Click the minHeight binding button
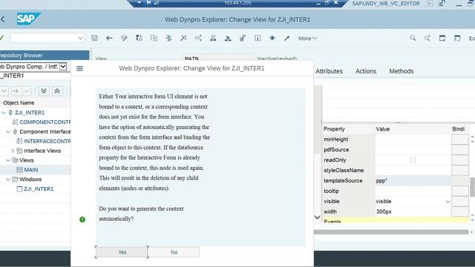475x267 pixels. [x=460, y=139]
